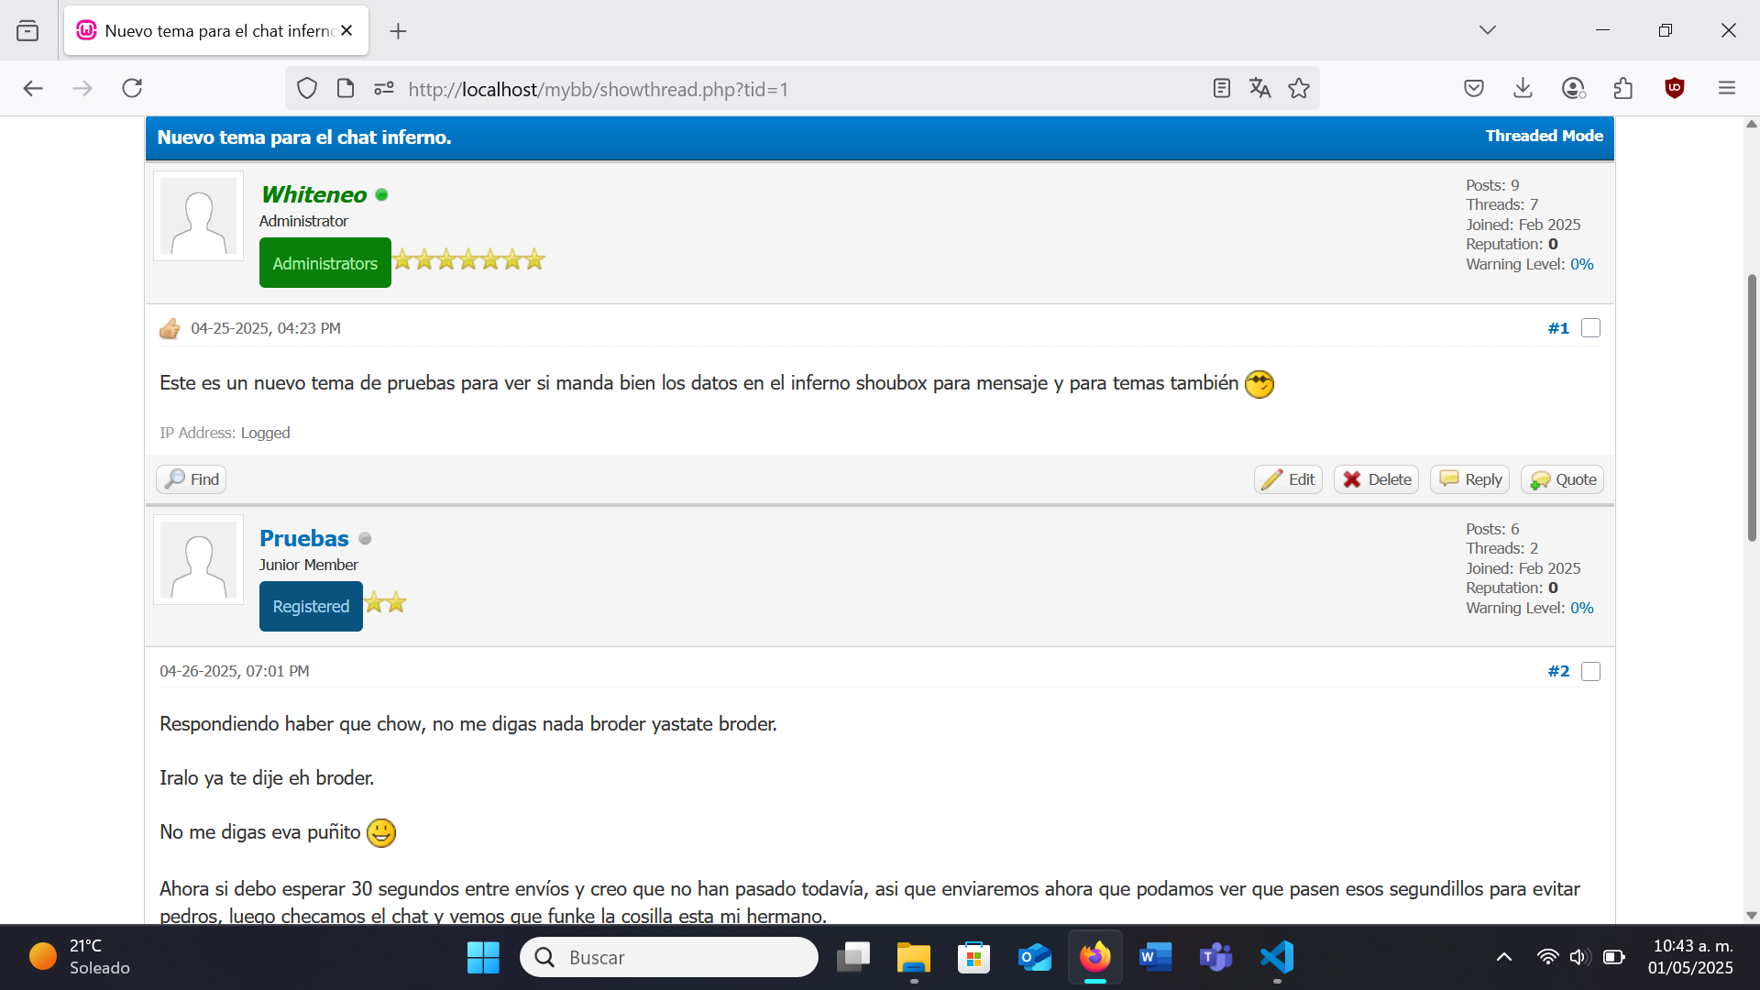Click the Windows taskbar Buscar search field
The width and height of the screenshot is (1760, 990).
pyautogui.click(x=669, y=957)
